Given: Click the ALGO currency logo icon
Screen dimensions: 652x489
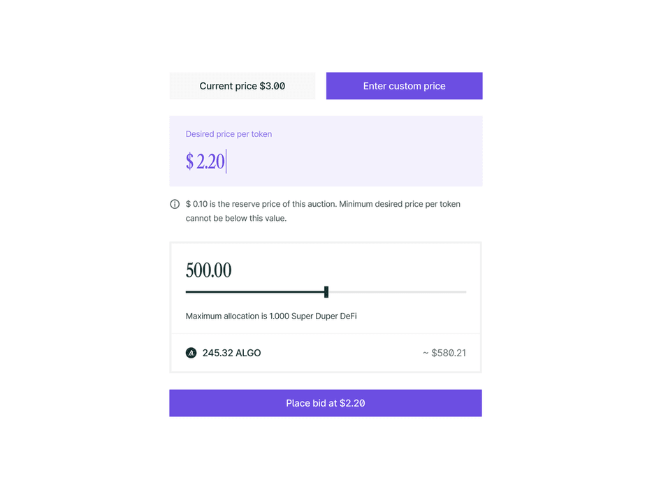Looking at the screenshot, I should (191, 353).
